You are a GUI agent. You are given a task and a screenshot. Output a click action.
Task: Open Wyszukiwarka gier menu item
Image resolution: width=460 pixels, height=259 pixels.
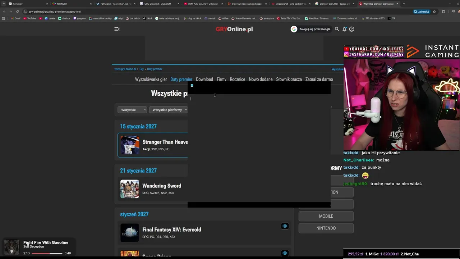pyautogui.click(x=151, y=79)
